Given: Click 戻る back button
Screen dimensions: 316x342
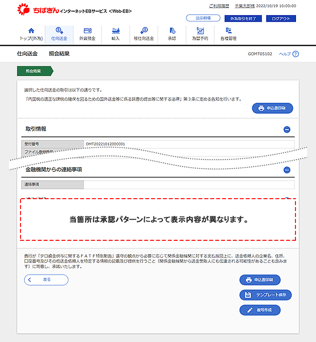Looking at the screenshot, I should click(x=46, y=280).
